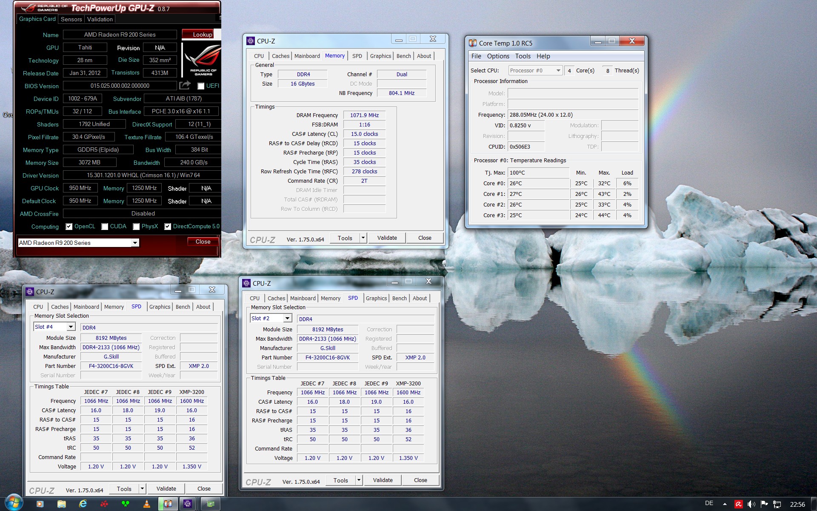
Task: Open the AMD Radeon R9 200 Series dropdown
Action: [135, 243]
